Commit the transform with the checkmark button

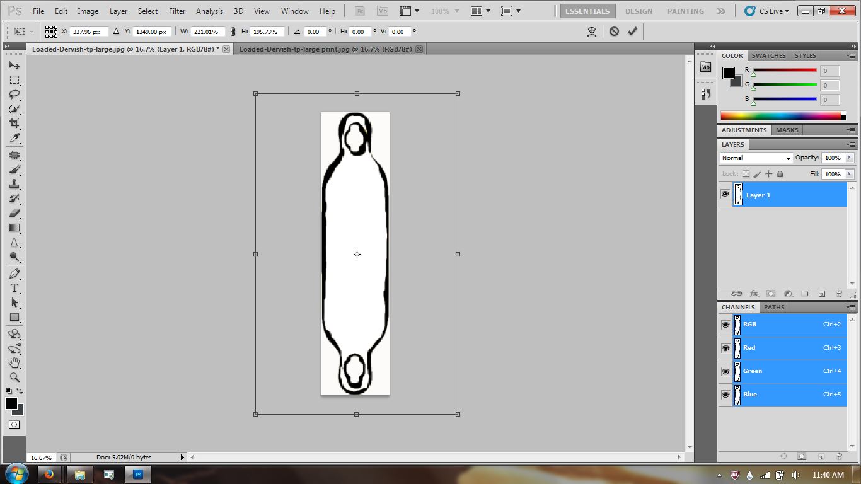pyautogui.click(x=632, y=31)
